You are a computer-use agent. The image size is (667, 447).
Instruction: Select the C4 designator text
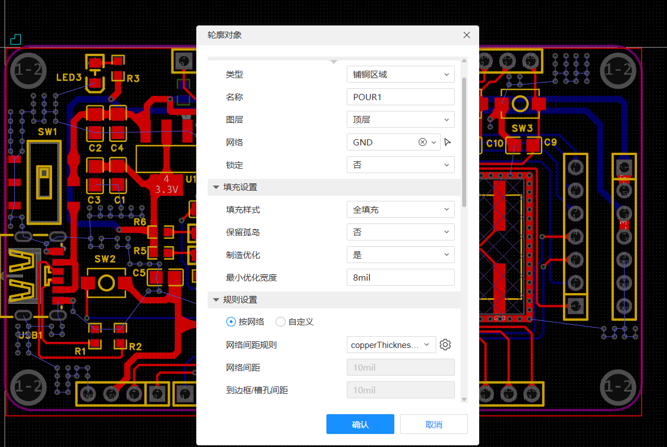click(x=118, y=148)
